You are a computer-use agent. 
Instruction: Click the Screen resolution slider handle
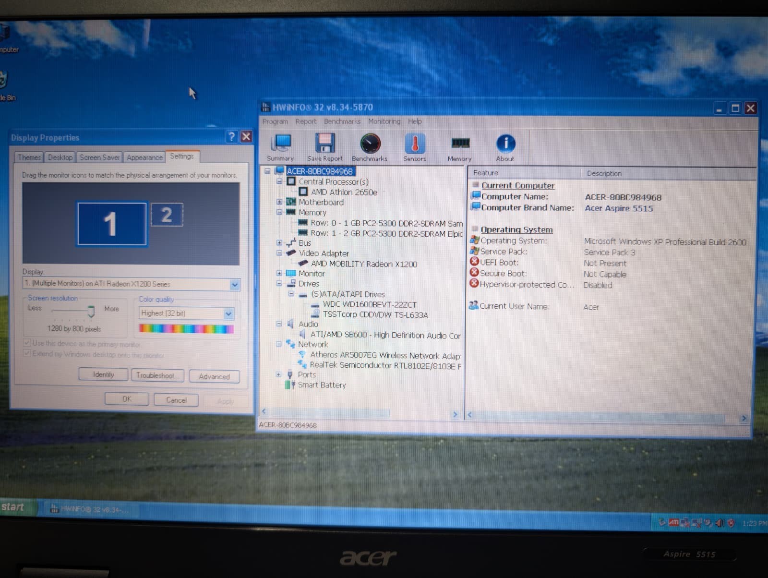point(91,312)
